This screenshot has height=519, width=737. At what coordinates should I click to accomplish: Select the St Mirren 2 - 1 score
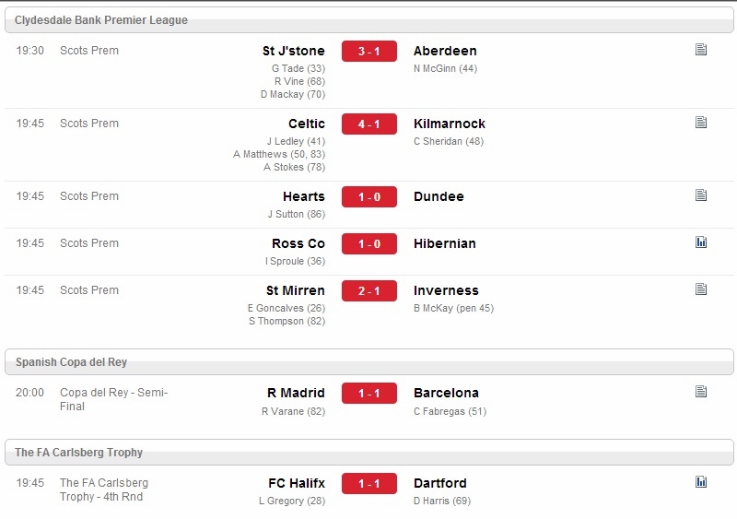[369, 291]
